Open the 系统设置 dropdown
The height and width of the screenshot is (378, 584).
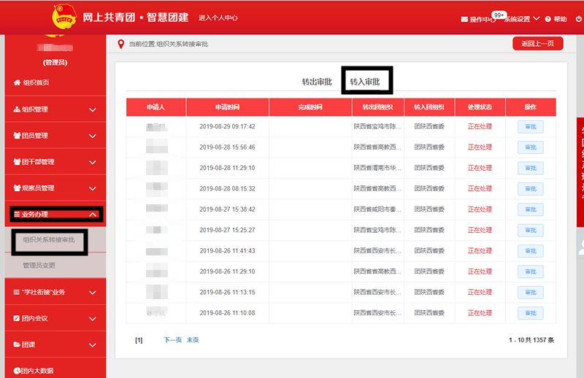coord(522,19)
